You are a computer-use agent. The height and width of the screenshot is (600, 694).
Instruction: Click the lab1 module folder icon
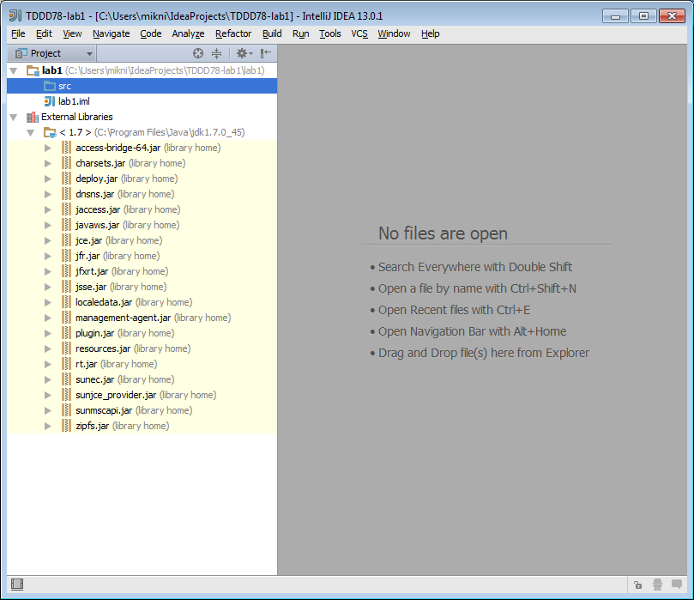coord(33,70)
